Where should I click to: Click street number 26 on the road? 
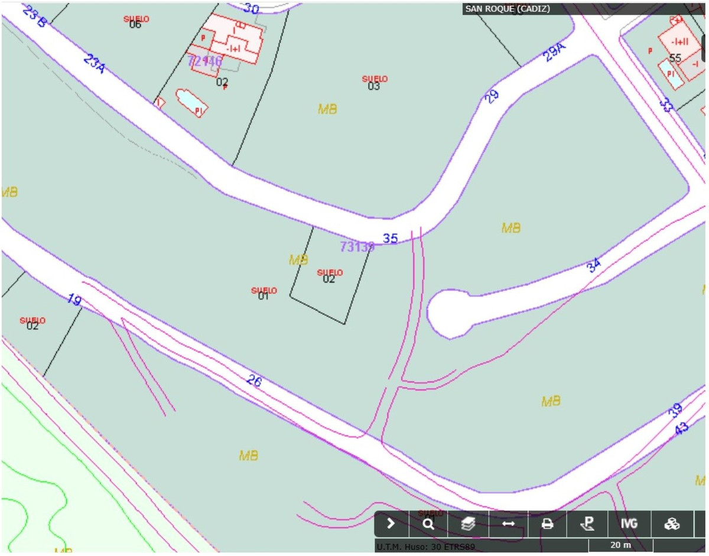pos(254,381)
